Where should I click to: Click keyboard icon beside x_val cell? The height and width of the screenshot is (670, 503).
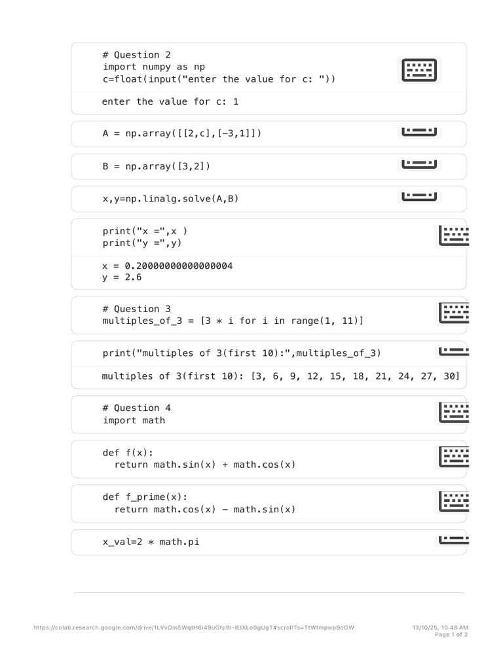click(454, 540)
